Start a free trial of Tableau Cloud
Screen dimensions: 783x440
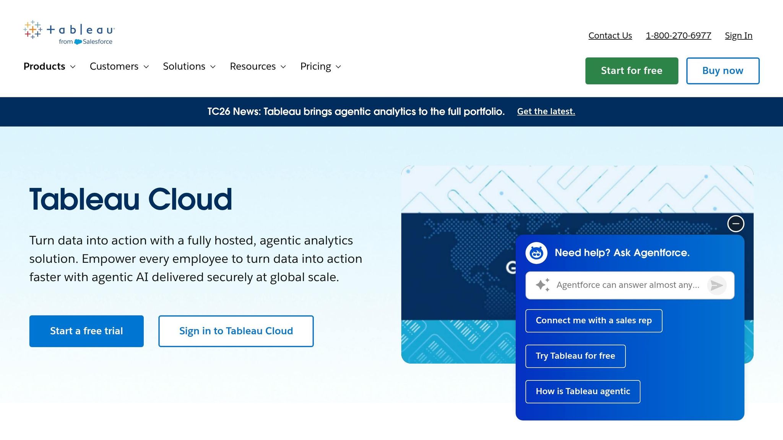tap(86, 331)
